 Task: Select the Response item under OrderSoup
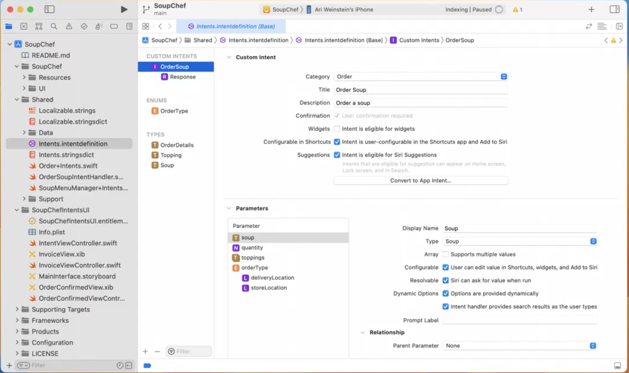(178, 77)
